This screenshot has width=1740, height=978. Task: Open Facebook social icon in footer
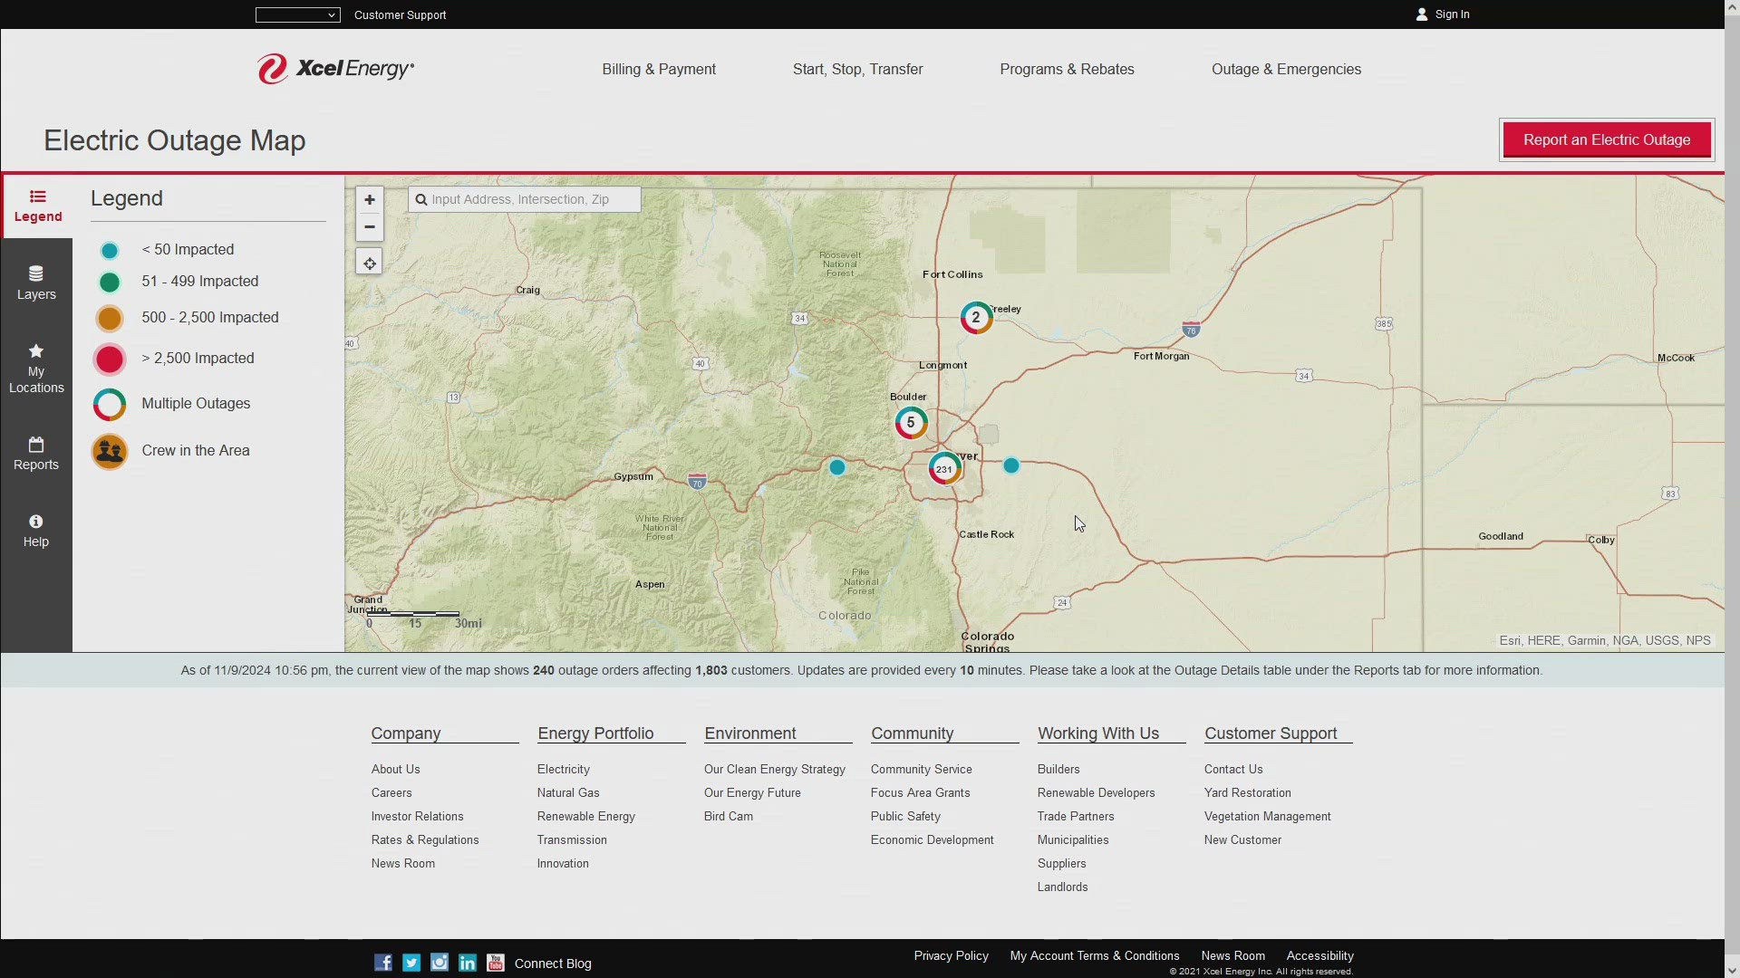click(x=383, y=963)
